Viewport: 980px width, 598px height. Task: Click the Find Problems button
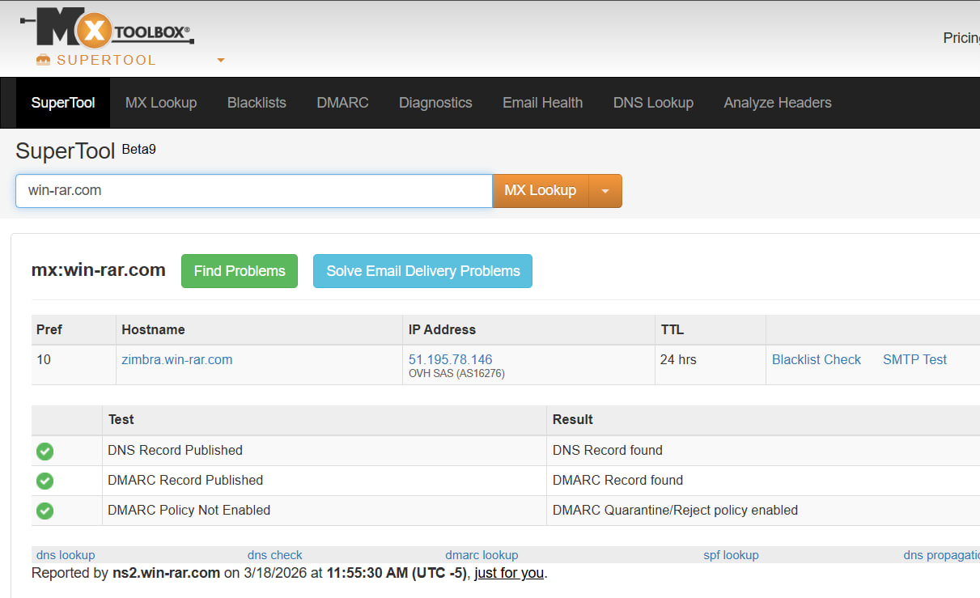(x=239, y=271)
